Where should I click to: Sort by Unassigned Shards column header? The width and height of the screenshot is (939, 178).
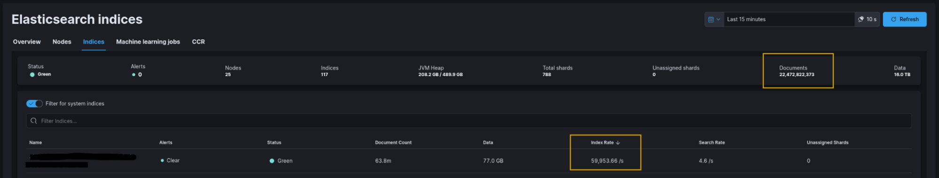point(828,143)
